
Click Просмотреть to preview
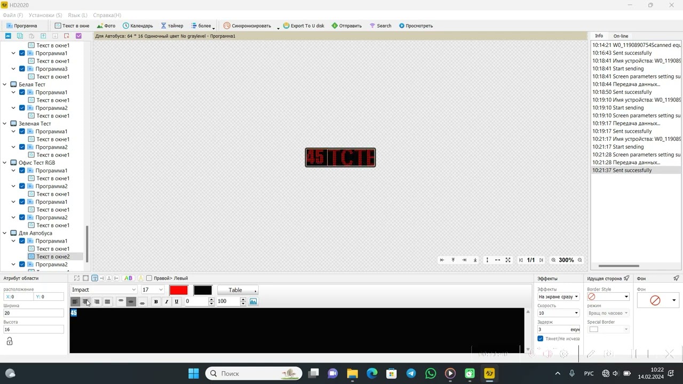coord(416,26)
